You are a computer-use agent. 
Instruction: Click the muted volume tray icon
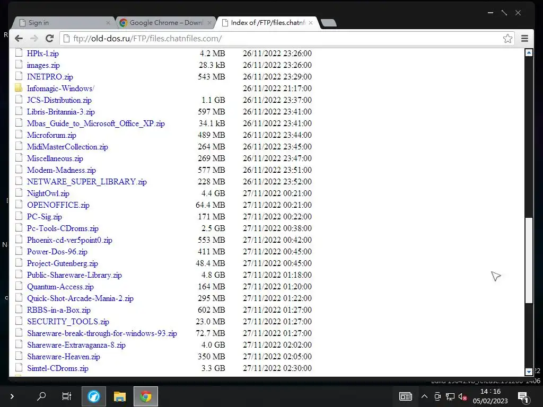click(462, 396)
